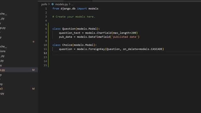201x113 pixels.
Task: Click the 'import' keyword on line 1
Action: point(82,8)
